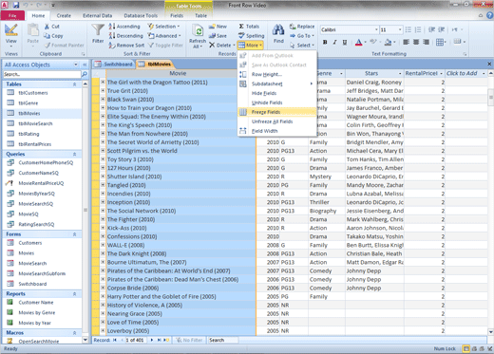
Task: Open Movies by Genre report
Action: click(37, 312)
